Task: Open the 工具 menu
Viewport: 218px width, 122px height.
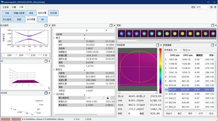Action: tap(21, 7)
